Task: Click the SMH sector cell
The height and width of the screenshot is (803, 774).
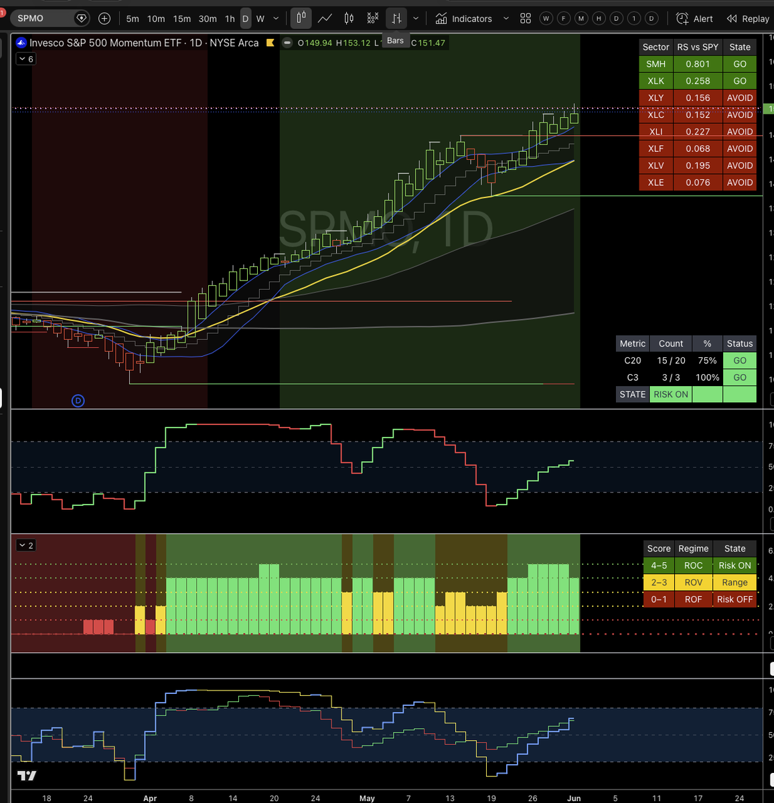Action: 656,64
